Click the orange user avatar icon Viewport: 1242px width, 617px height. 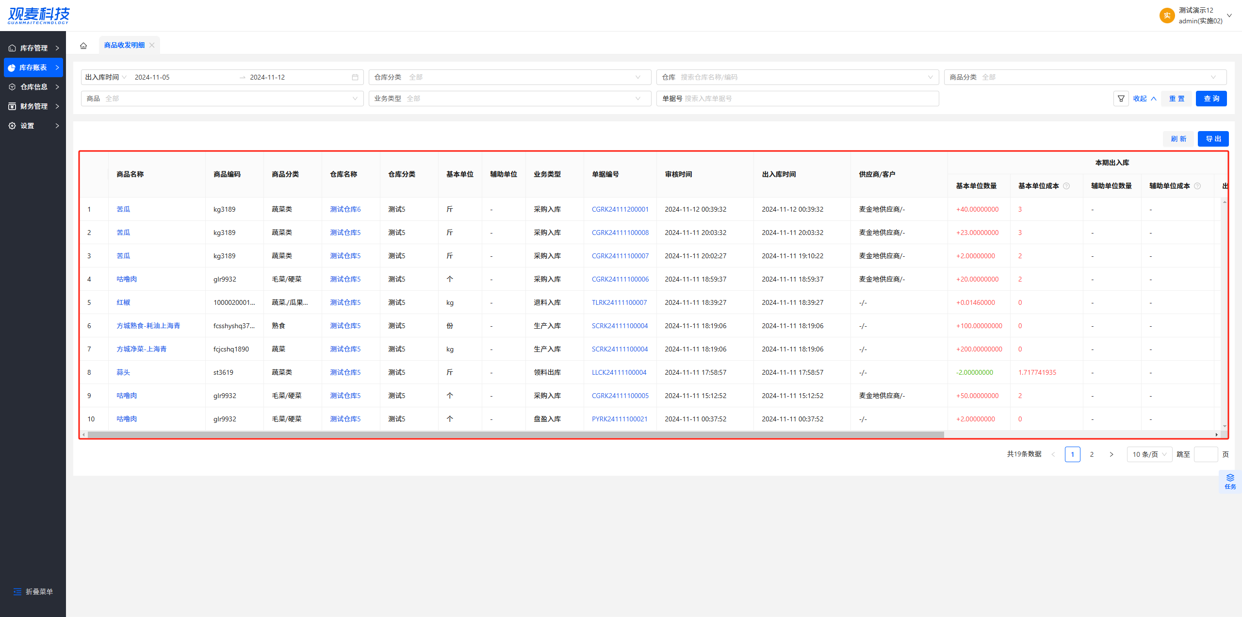pos(1167,16)
